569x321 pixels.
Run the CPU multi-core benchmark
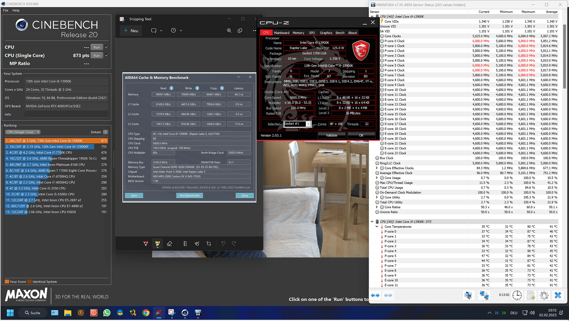(x=97, y=47)
